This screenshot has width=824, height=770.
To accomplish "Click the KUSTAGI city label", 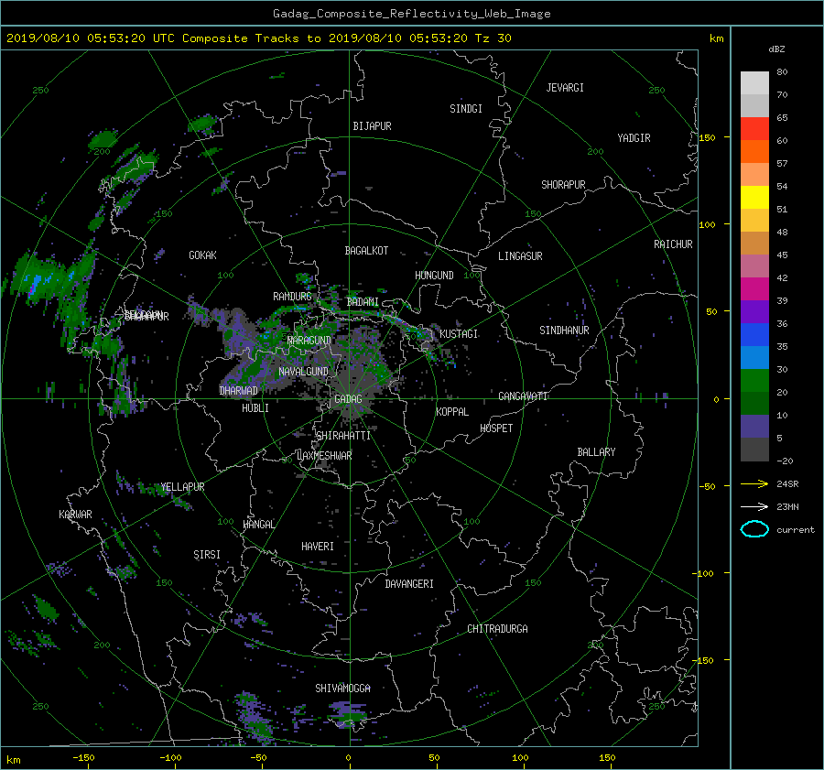I will tap(459, 334).
